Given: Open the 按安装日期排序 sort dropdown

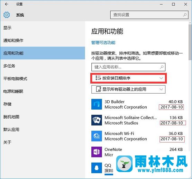Looking at the screenshot, I should (128, 78).
